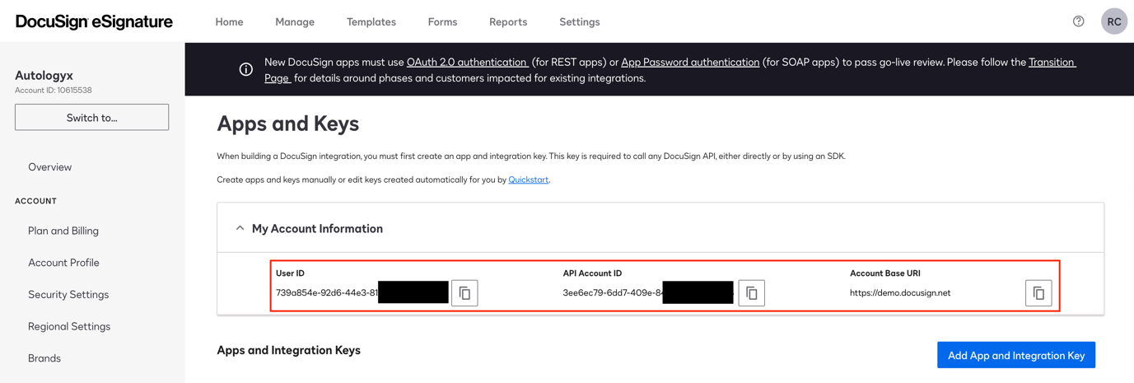Open Regional Settings in sidebar
1134x383 pixels.
(x=69, y=326)
